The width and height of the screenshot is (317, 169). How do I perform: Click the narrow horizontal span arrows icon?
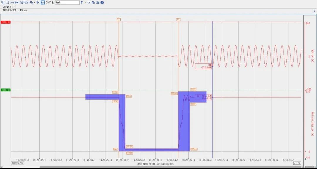click(x=12, y=2)
